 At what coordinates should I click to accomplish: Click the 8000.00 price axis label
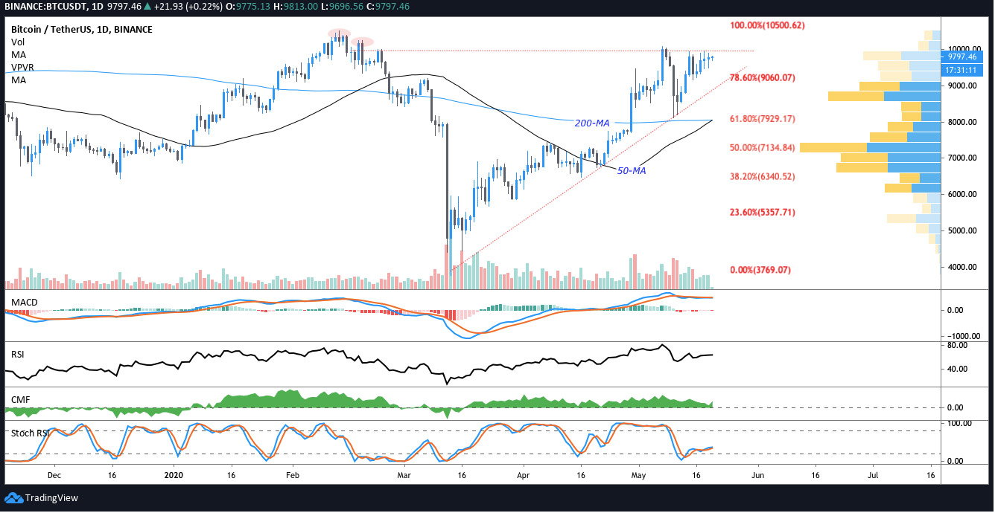[x=961, y=122]
